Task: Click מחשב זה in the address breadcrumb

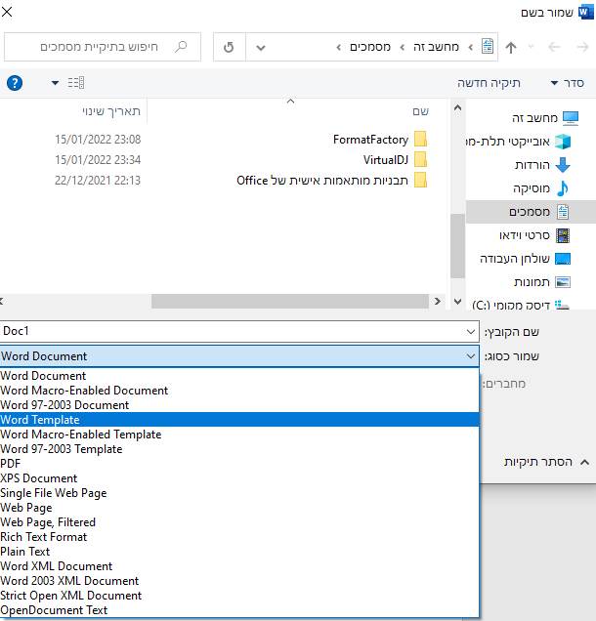Action: click(x=436, y=47)
